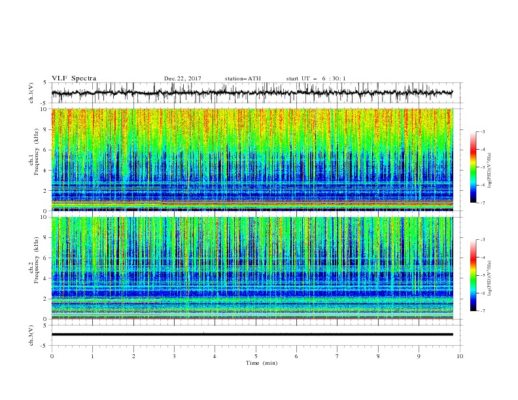This screenshot has height=400, width=518.
Task: Click the '5' tick on the time axis
Action: point(256,356)
